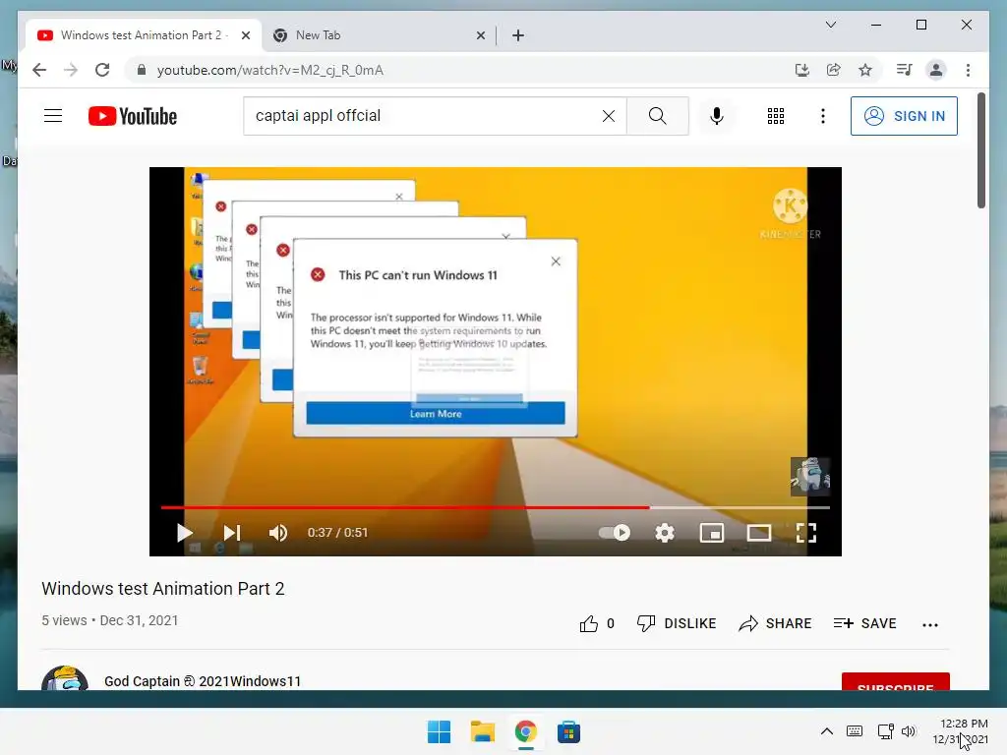
Task: Open File Explorer from taskbar
Action: [x=482, y=731]
